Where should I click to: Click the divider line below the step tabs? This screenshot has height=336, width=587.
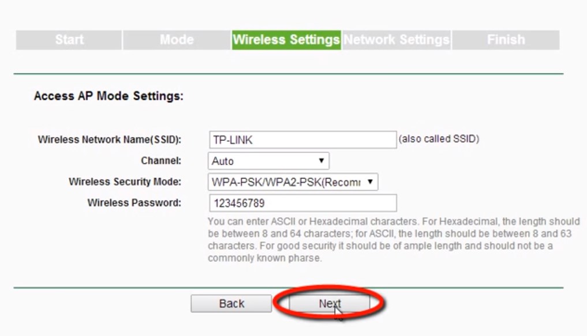[x=287, y=74]
